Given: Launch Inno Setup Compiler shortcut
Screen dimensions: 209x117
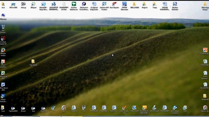Looking at the screenshot, I should coord(175,110).
